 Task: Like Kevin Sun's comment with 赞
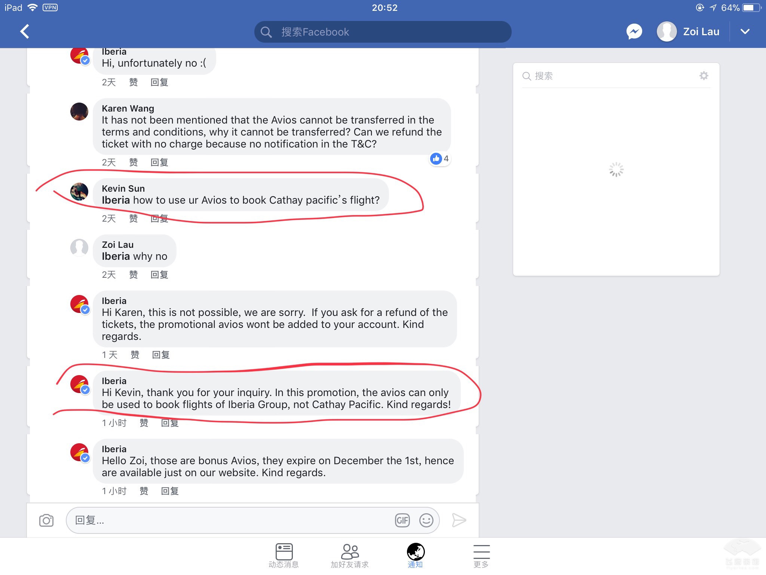tap(134, 219)
